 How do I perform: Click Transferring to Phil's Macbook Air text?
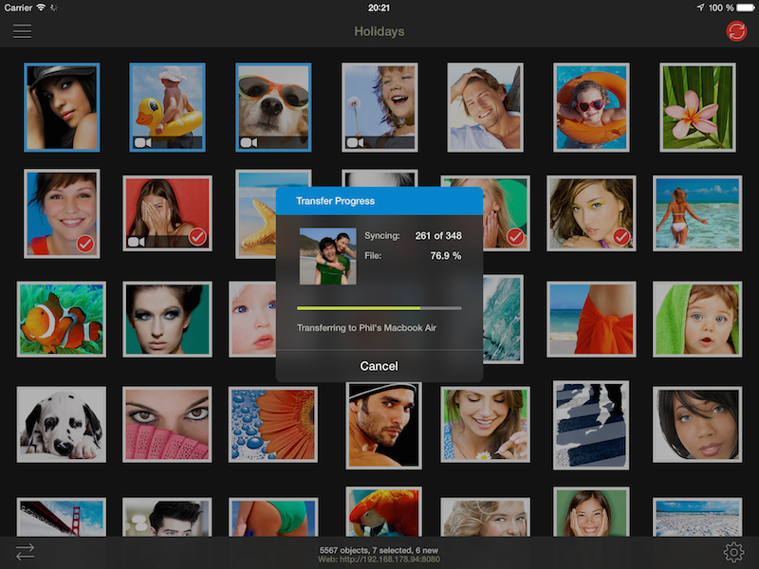click(366, 327)
